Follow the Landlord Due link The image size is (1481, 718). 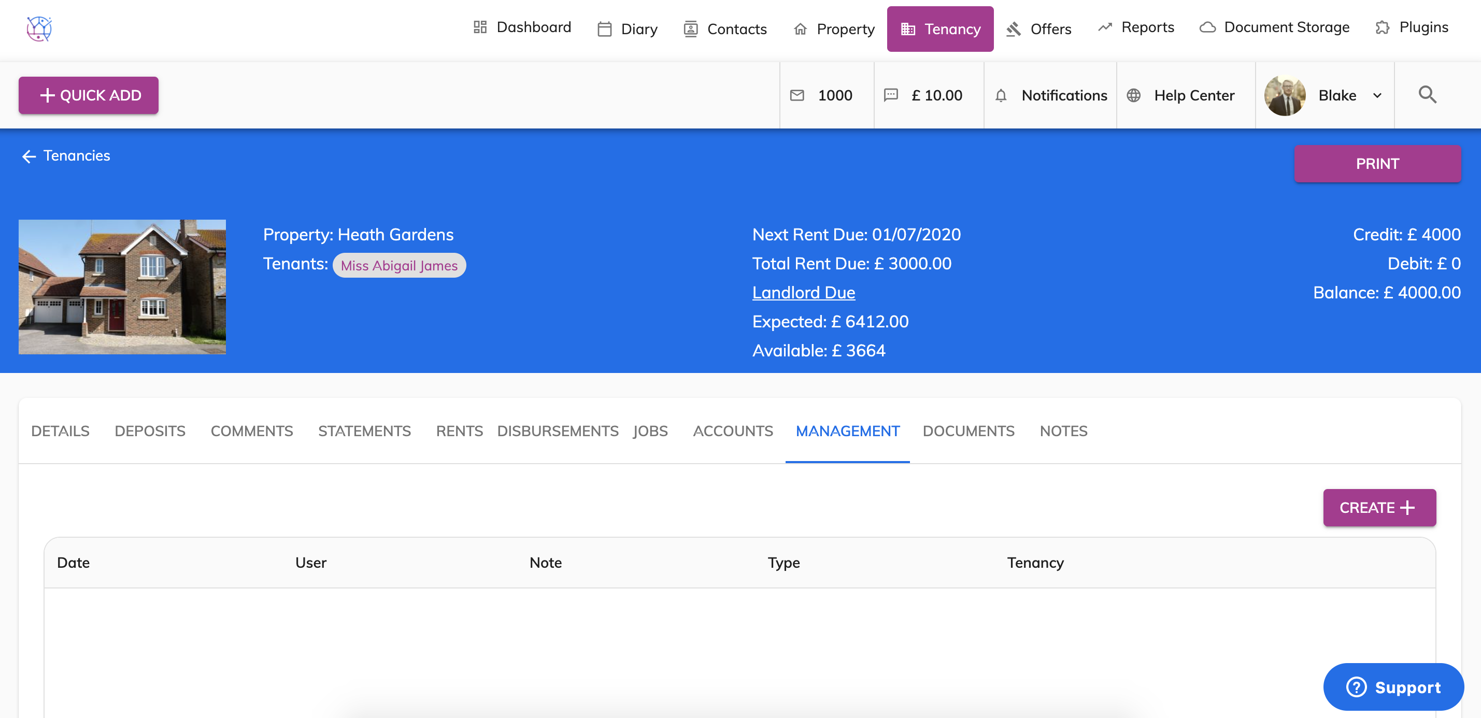pyautogui.click(x=803, y=293)
